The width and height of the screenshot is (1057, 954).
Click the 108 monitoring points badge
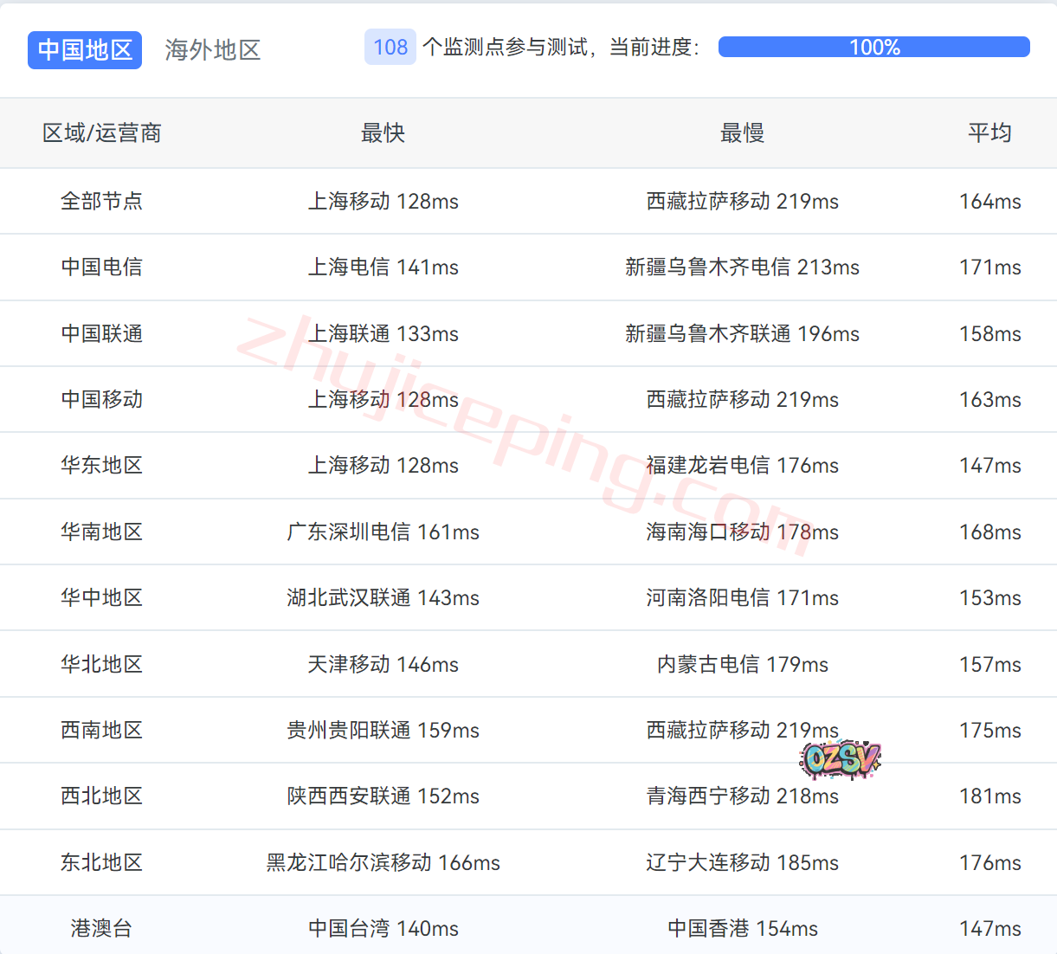[390, 47]
